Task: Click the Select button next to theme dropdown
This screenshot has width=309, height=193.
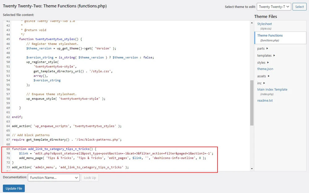Action: point(299,6)
